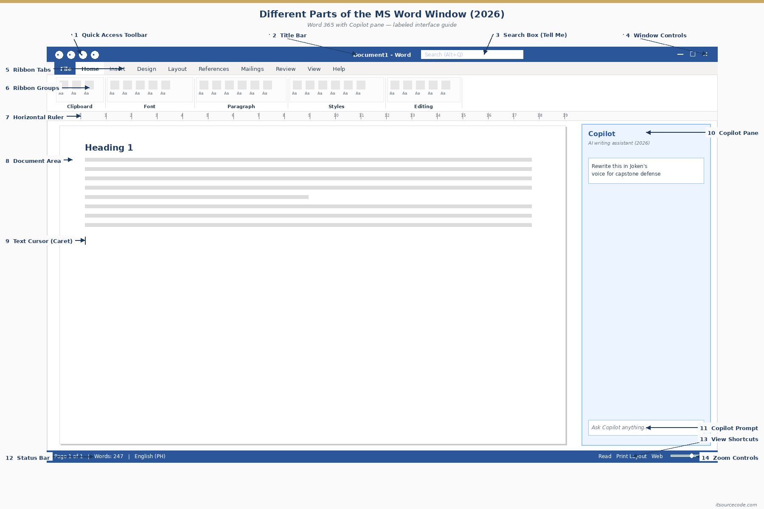Click the last icon in the Paragraph group
764x509 pixels.
[x=267, y=85]
